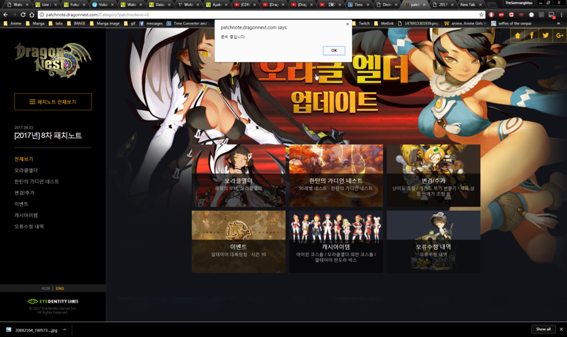567x337 pixels.
Task: Switch language to ENG
Action: (60, 289)
